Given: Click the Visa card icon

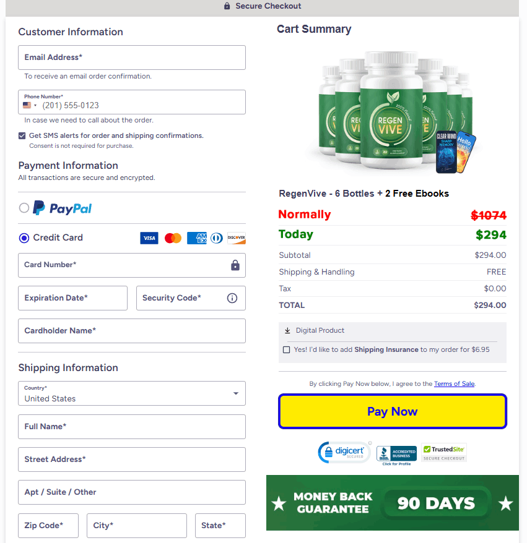Looking at the screenshot, I should 149,238.
